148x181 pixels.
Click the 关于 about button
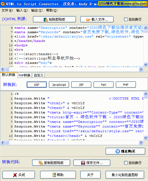click(91, 175)
